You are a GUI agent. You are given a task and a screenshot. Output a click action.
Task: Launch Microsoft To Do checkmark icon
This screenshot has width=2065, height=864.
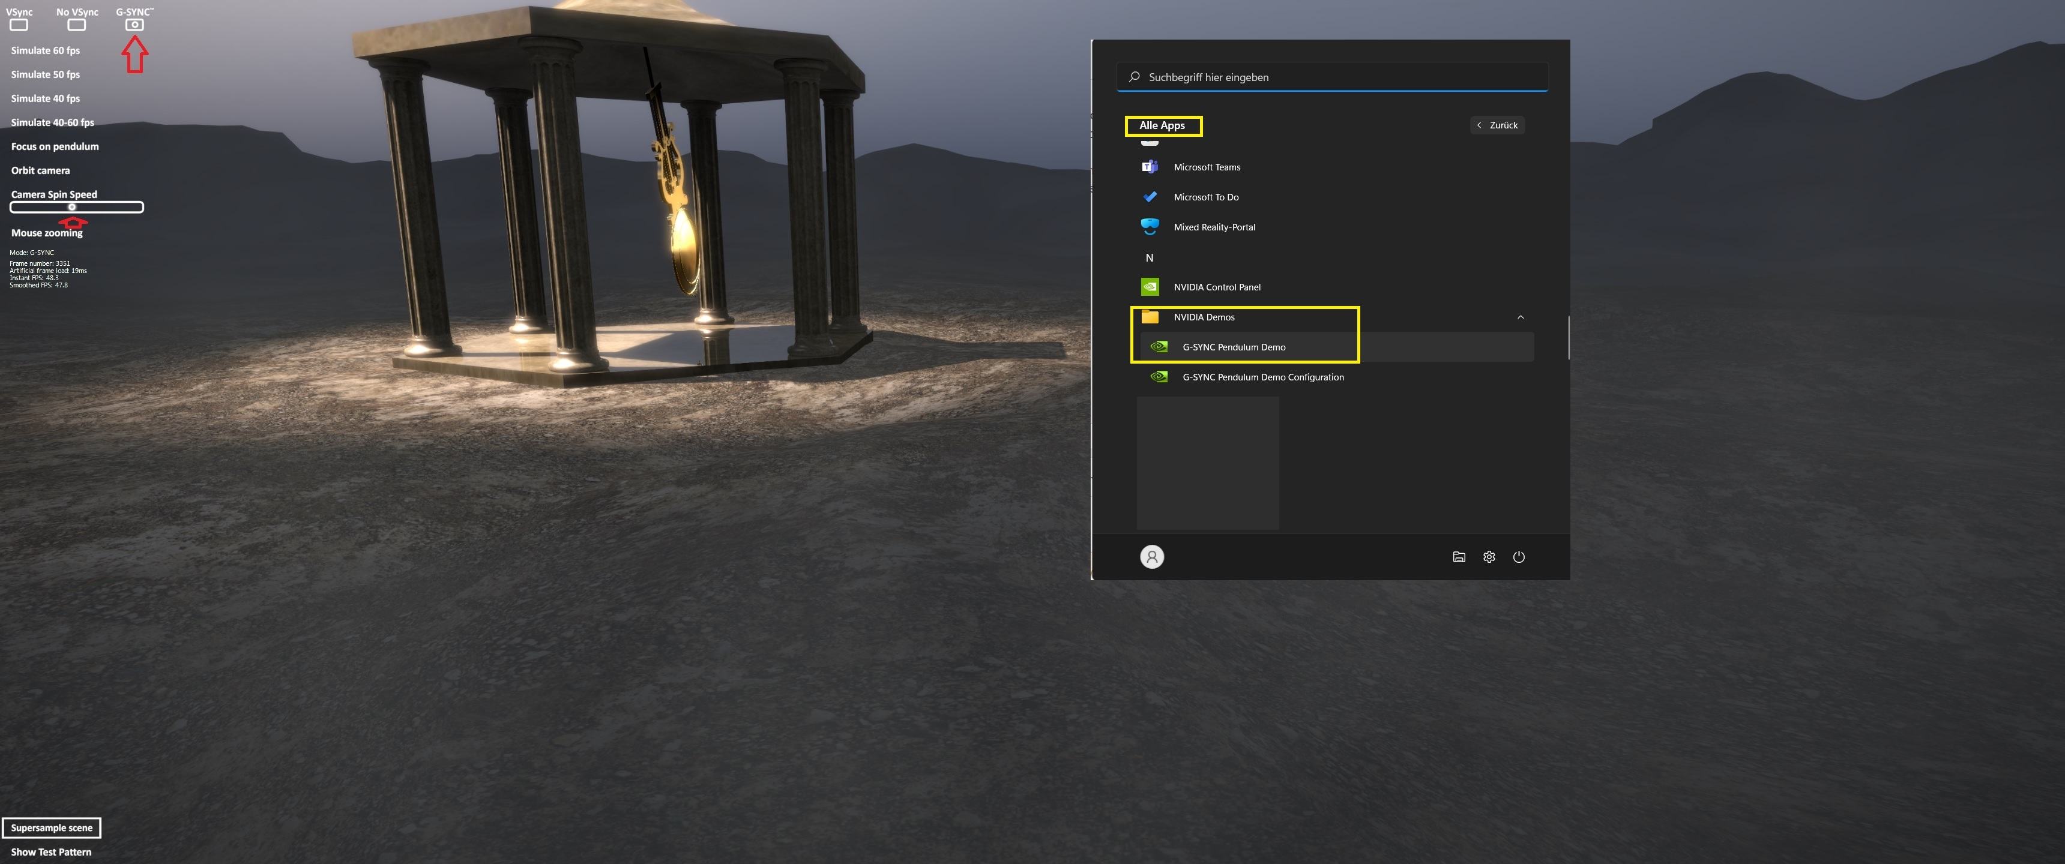tap(1150, 197)
